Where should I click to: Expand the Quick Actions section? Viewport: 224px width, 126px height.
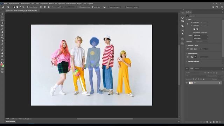(187, 61)
